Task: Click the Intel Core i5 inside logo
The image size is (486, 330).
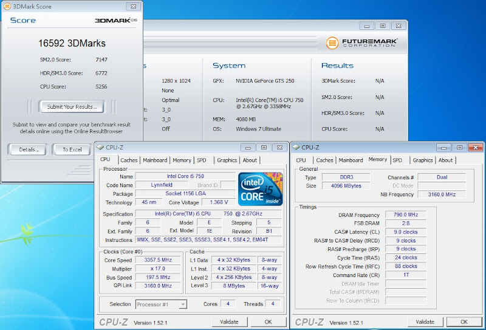Action: click(x=261, y=189)
